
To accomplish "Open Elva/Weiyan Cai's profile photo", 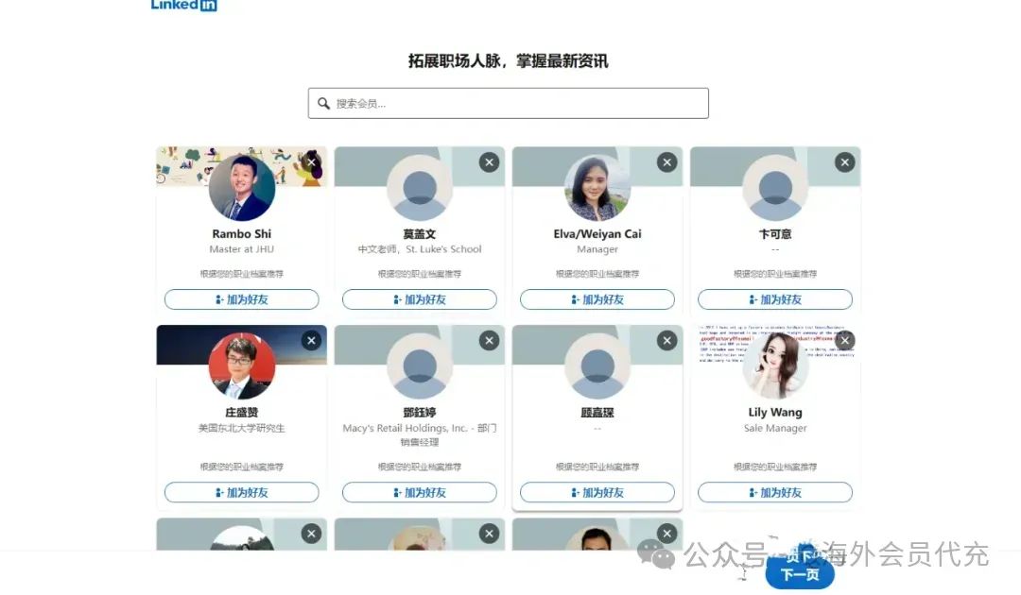I will pyautogui.click(x=597, y=188).
